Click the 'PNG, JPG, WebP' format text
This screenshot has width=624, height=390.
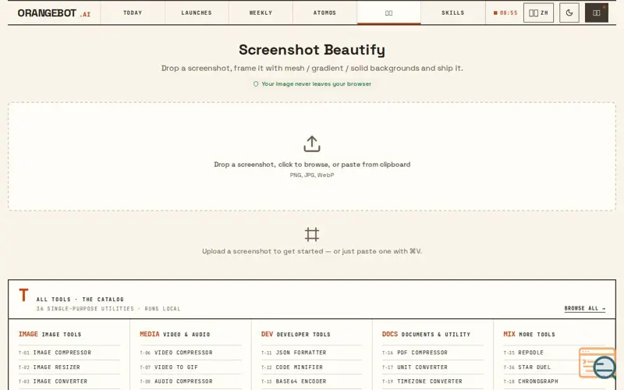pyautogui.click(x=311, y=175)
